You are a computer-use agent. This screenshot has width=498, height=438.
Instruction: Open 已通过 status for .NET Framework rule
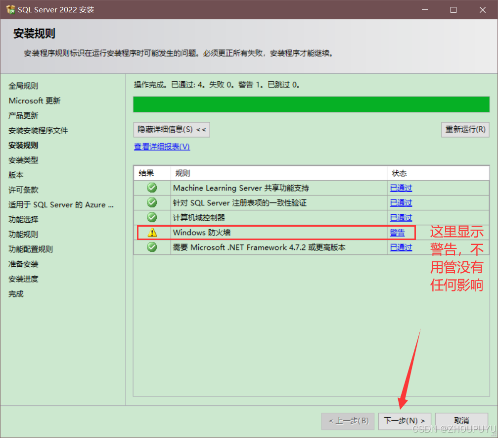(x=401, y=247)
